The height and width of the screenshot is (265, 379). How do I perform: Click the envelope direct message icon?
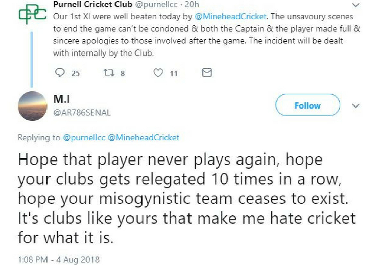coord(206,73)
